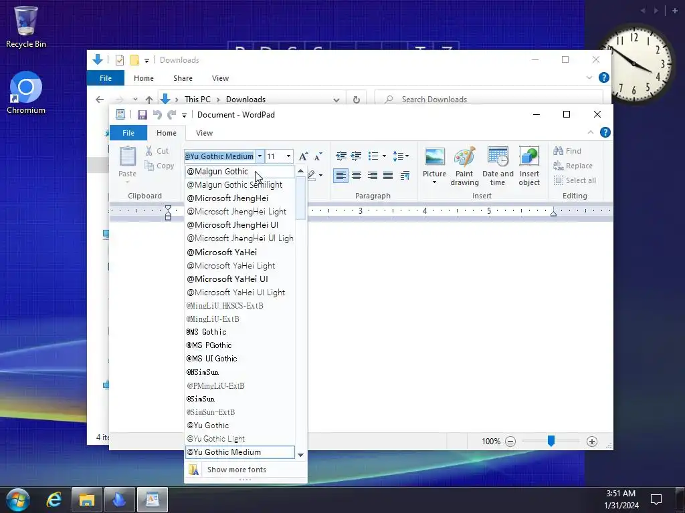Click the font list scroll down arrow
The height and width of the screenshot is (513, 685).
(x=300, y=455)
